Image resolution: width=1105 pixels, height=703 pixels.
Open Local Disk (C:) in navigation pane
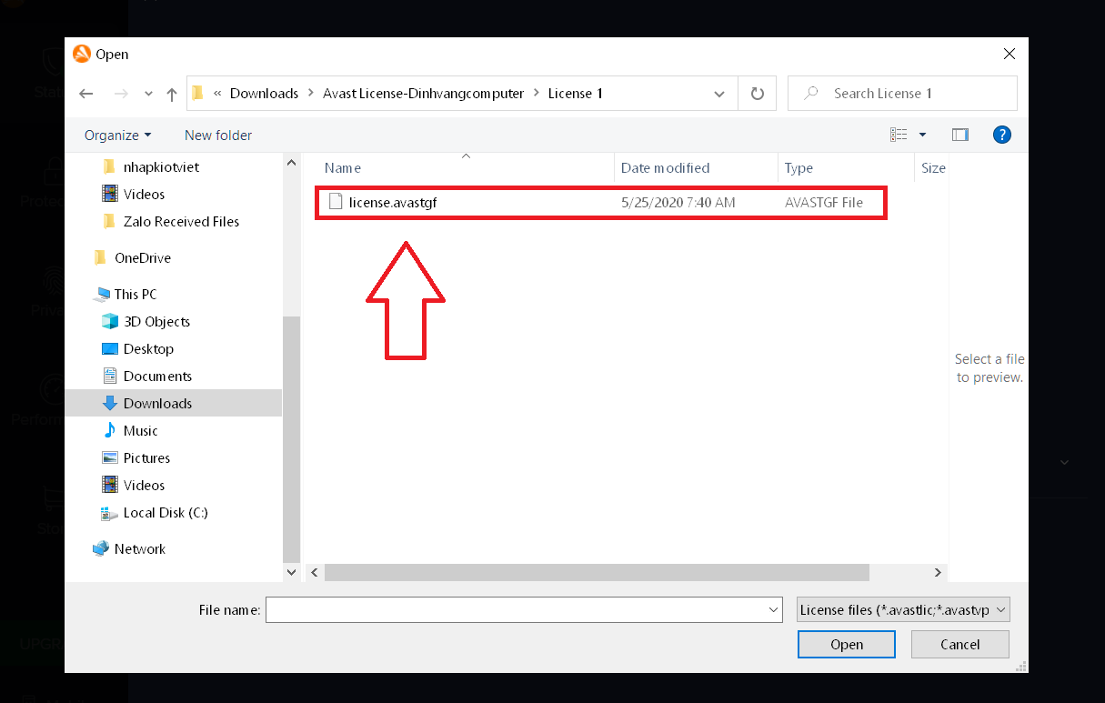tap(166, 512)
